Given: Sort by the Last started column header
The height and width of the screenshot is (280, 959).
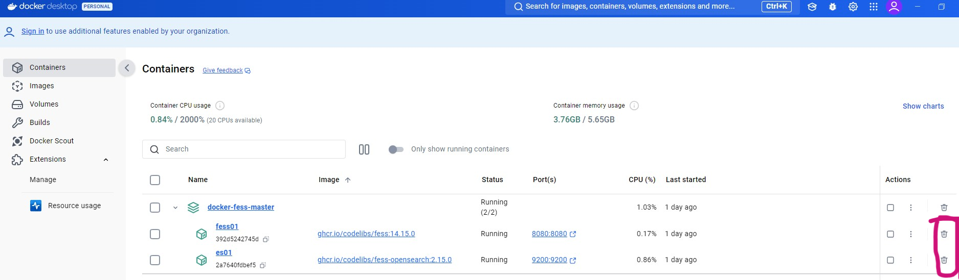Looking at the screenshot, I should pos(686,180).
